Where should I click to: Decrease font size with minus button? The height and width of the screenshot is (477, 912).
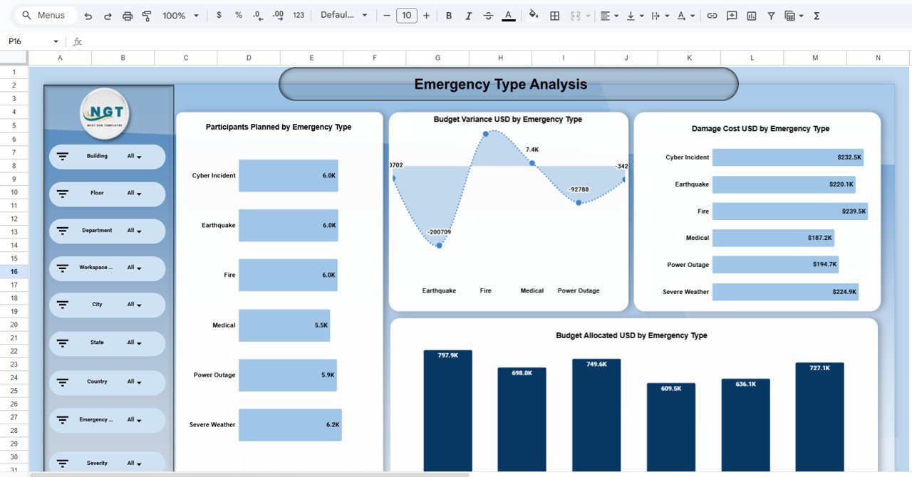coord(387,16)
